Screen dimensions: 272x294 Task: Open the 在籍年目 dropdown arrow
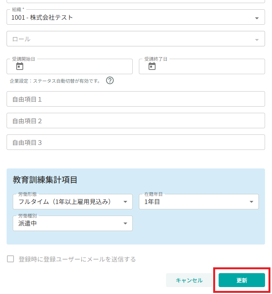251,202
